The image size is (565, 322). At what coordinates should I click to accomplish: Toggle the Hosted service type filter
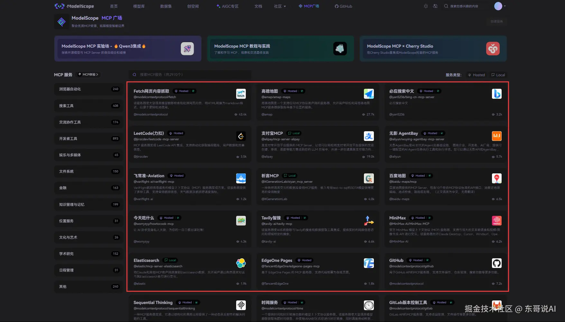pos(477,75)
